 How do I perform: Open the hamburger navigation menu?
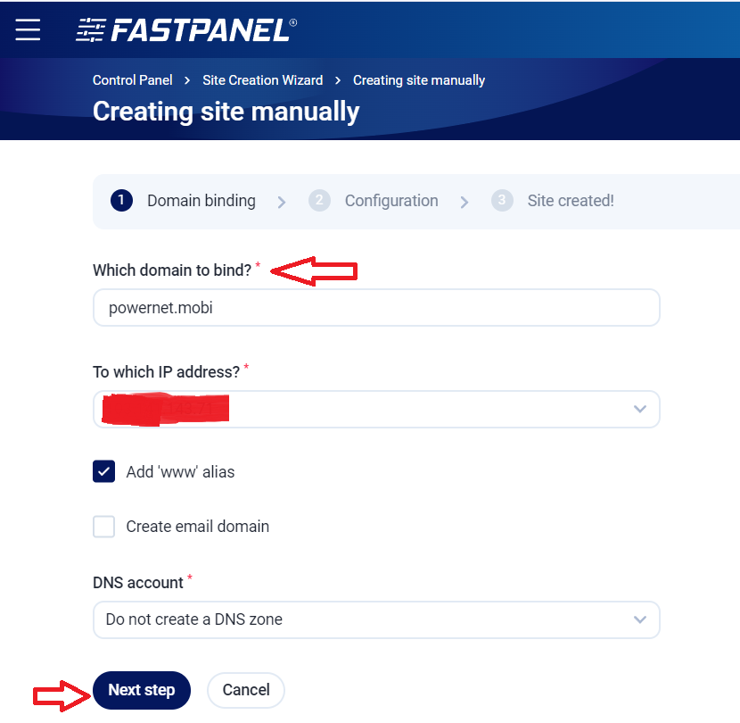click(28, 29)
